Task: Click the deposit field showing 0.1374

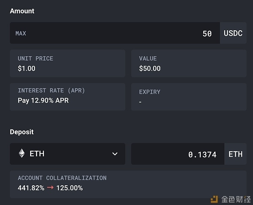Action: 178,154
